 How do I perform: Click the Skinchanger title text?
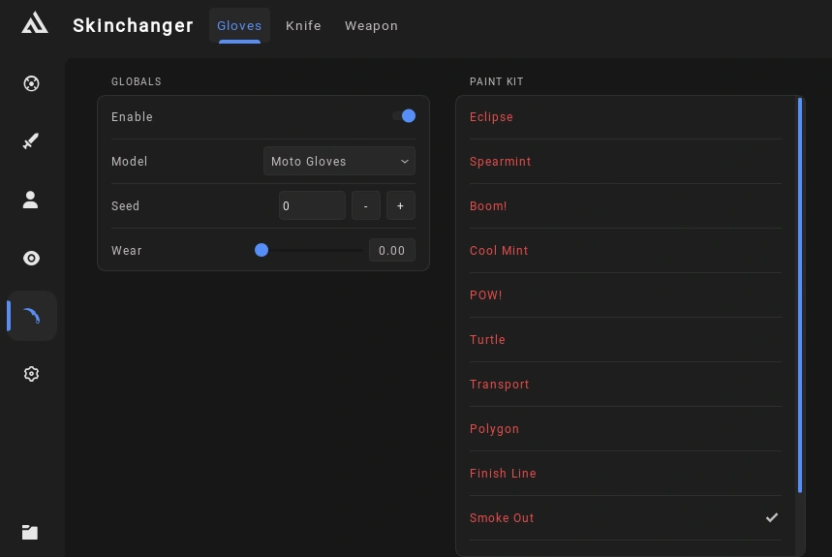coord(133,25)
